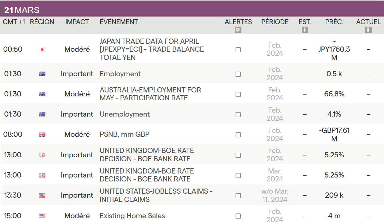This screenshot has height=224, width=384.
Task: Open the Existing Home Sales event
Action: pyautogui.click(x=132, y=216)
